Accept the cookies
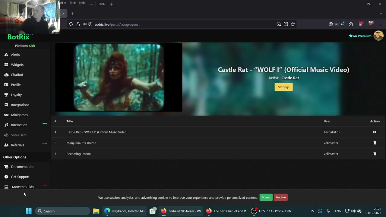The width and height of the screenshot is (386, 217). 266,197
